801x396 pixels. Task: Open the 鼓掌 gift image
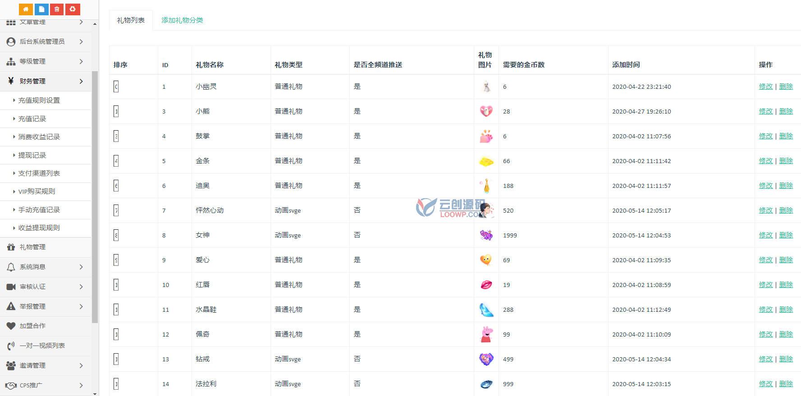(x=486, y=136)
